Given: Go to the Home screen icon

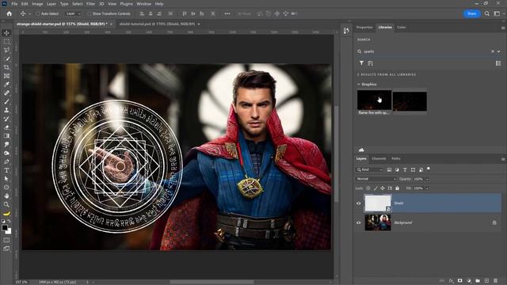Looking at the screenshot, I should click(x=9, y=13).
